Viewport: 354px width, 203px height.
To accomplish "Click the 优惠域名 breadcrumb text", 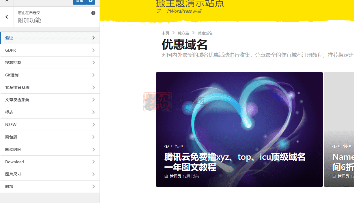I will pos(205,33).
